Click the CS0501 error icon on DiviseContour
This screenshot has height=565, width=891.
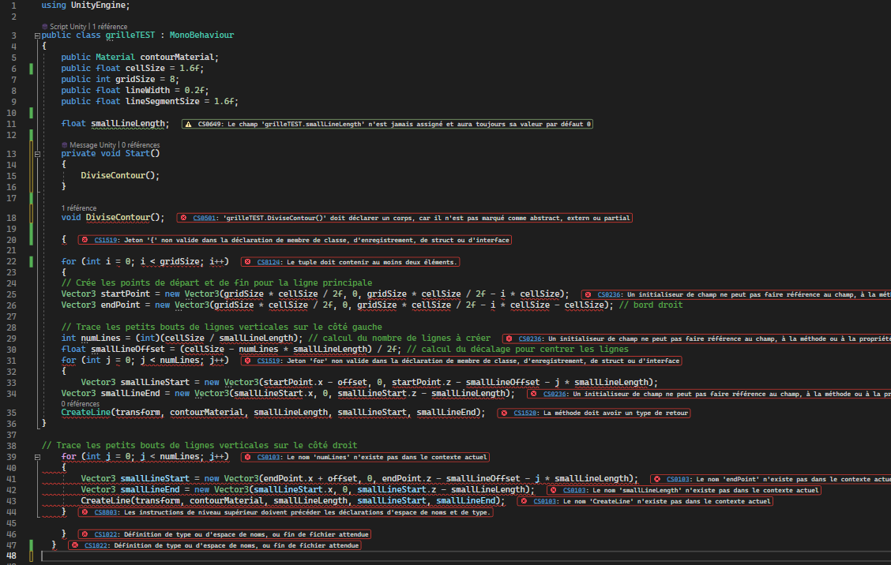[x=183, y=218]
